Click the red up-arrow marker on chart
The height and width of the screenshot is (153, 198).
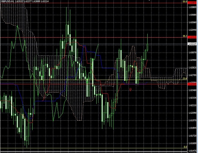(x=131, y=89)
